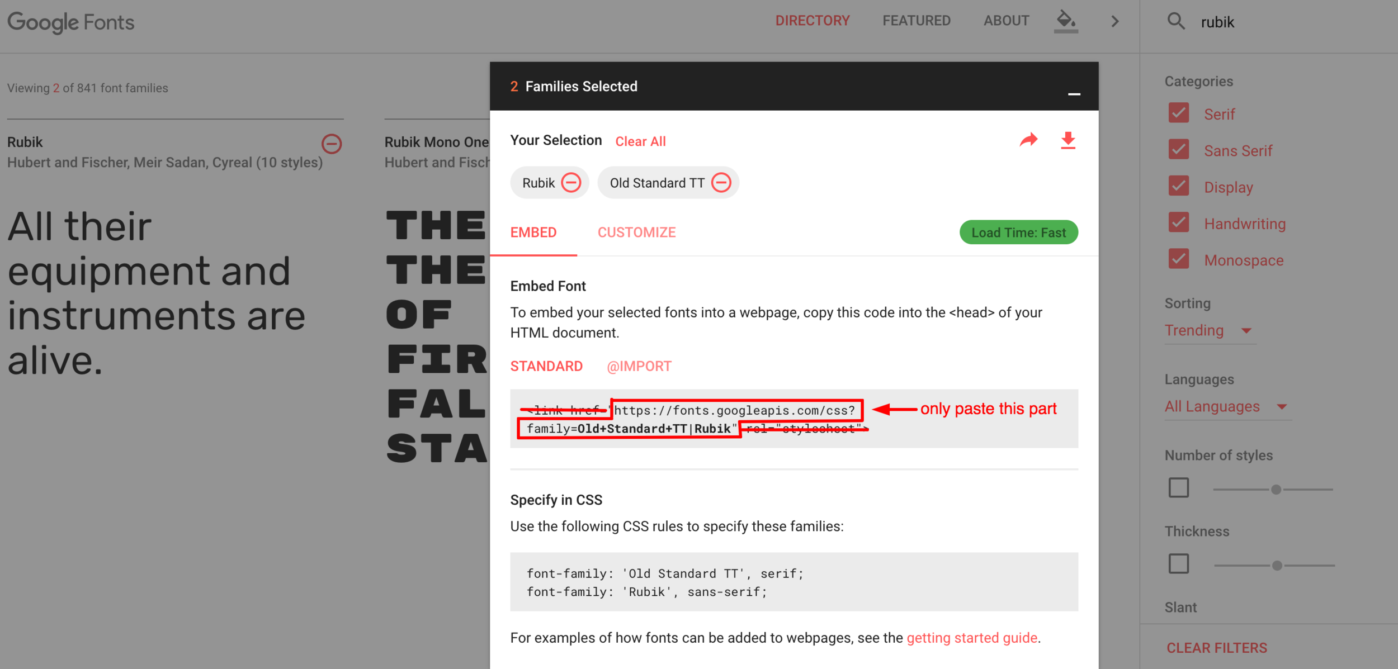Click the Rubik font title
Viewport: 1398px width, 669px height.
pyautogui.click(x=25, y=142)
